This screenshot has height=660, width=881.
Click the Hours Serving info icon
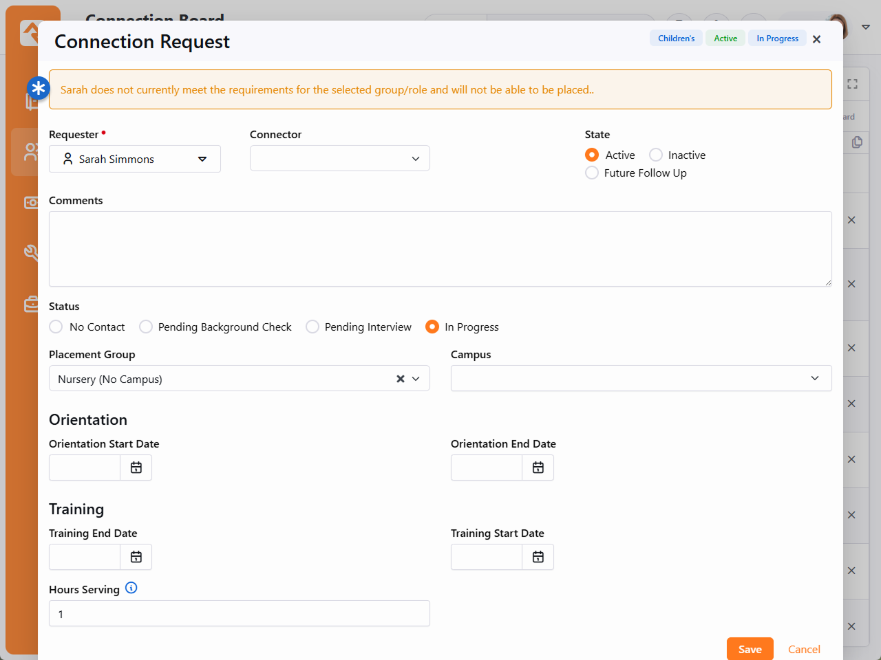(x=131, y=588)
